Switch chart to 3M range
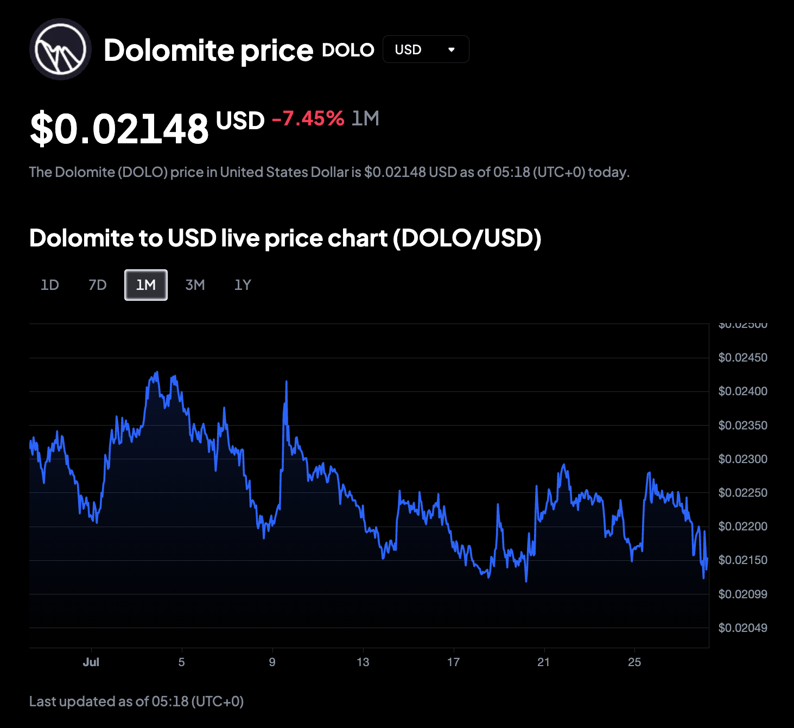 [195, 285]
